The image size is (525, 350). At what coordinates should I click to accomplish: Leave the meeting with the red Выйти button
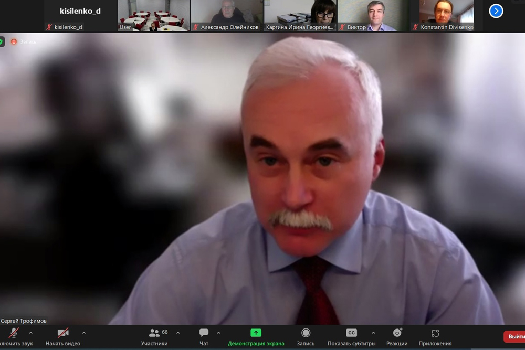click(514, 337)
